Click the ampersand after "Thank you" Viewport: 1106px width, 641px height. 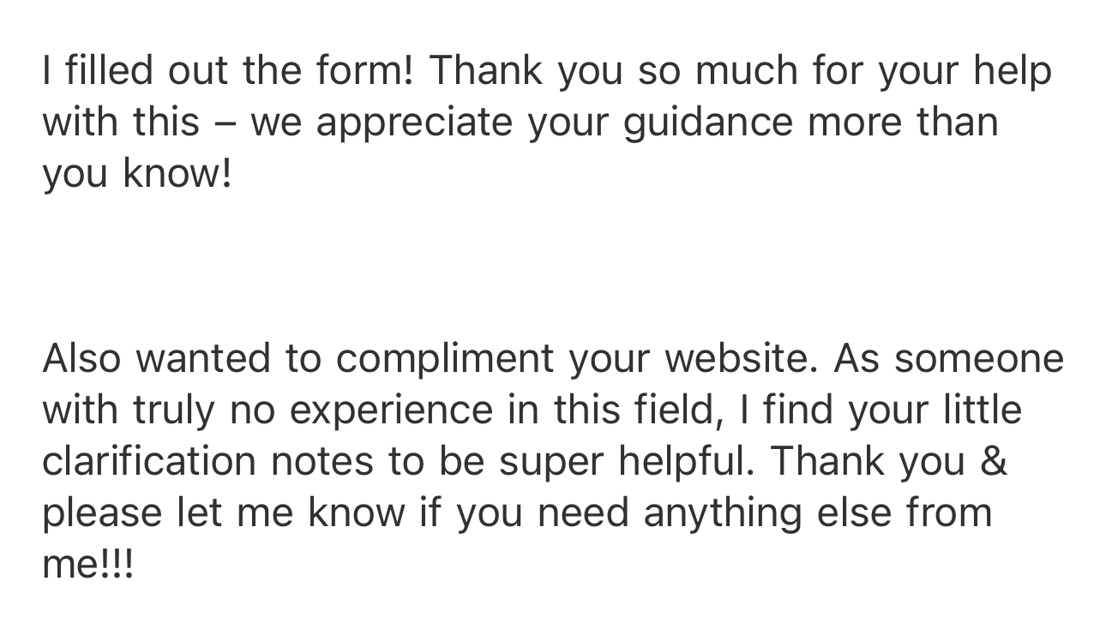click(993, 460)
